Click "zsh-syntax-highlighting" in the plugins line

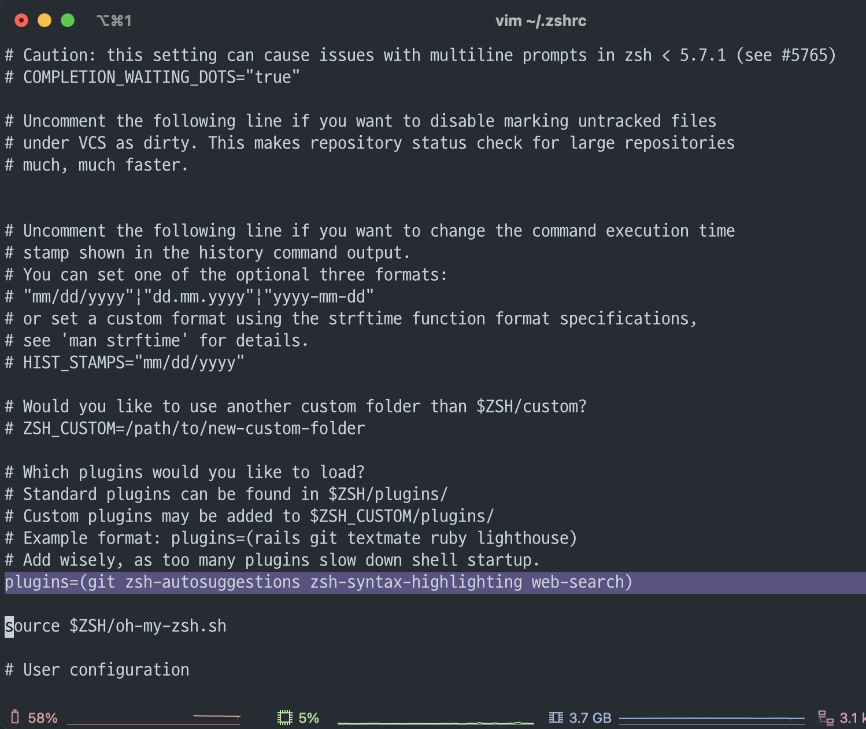point(416,582)
